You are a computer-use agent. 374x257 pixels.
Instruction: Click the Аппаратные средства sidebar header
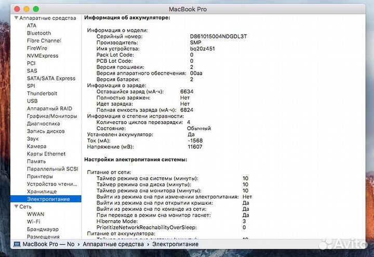point(48,18)
